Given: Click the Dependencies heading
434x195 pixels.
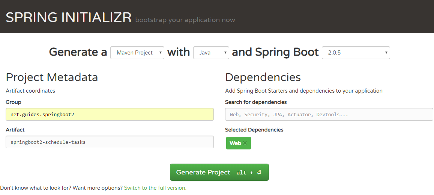Looking at the screenshot, I should (x=263, y=77).
